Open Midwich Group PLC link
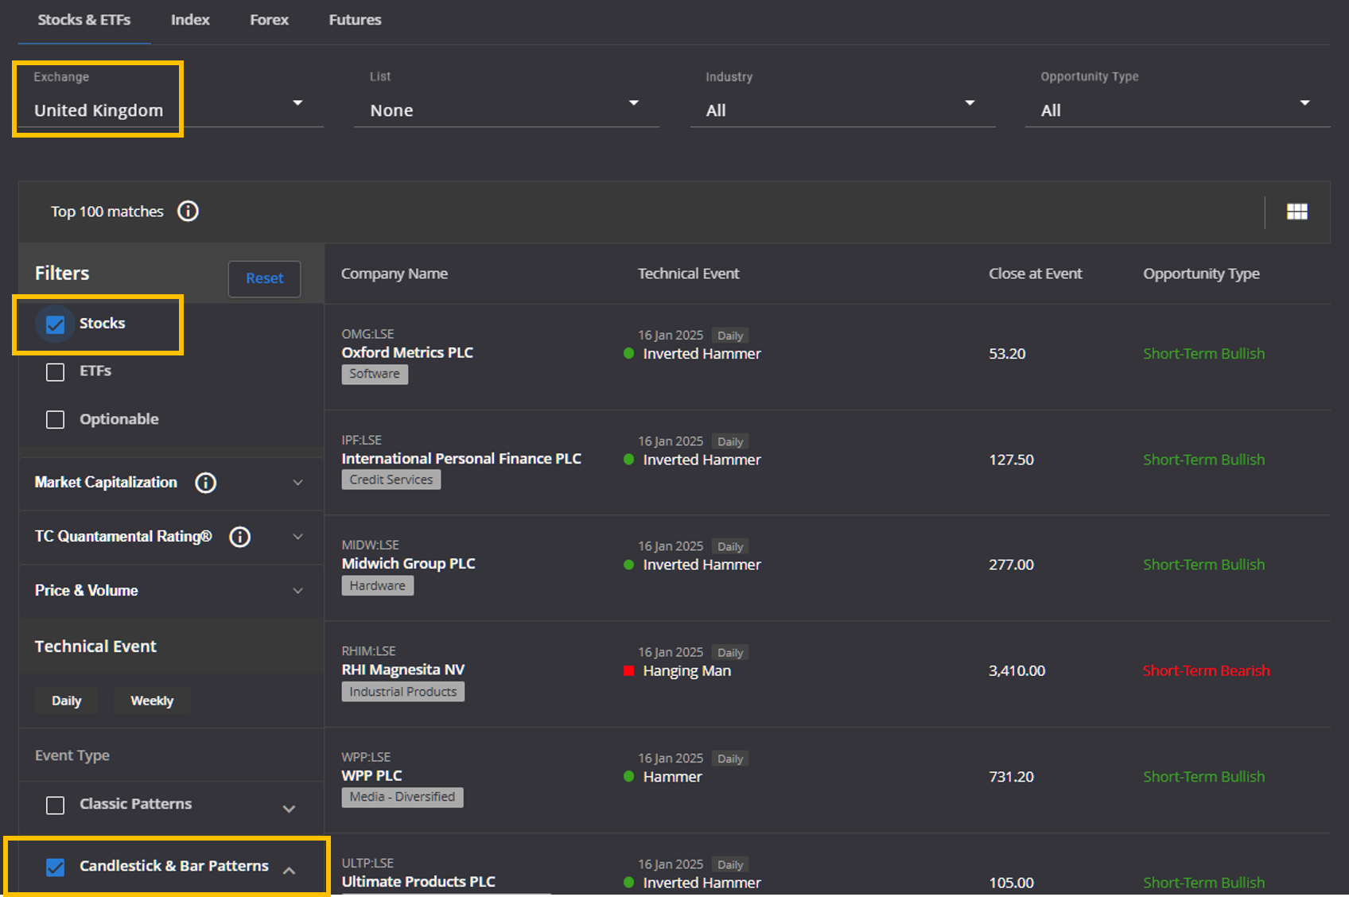Image resolution: width=1349 pixels, height=897 pixels. (408, 564)
